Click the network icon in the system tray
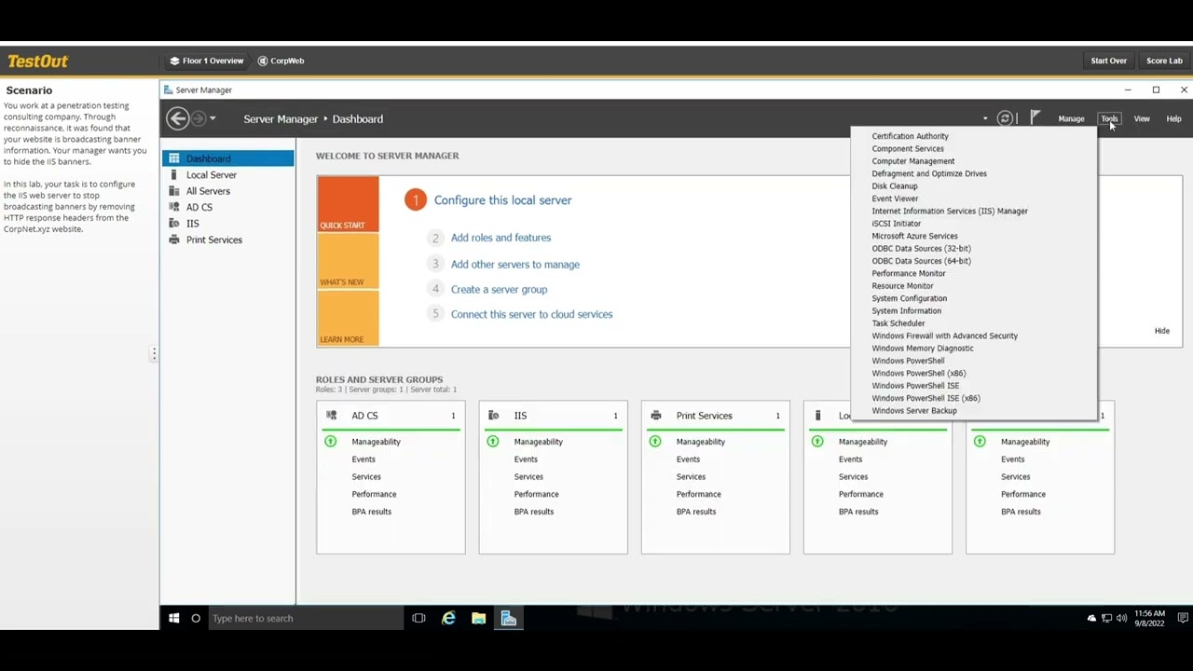This screenshot has height=671, width=1193. 1107,618
